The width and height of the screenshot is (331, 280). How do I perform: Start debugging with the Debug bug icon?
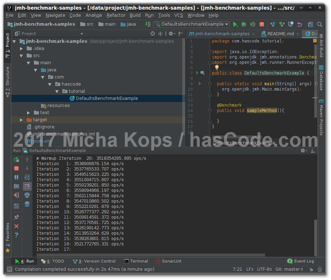click(x=244, y=24)
